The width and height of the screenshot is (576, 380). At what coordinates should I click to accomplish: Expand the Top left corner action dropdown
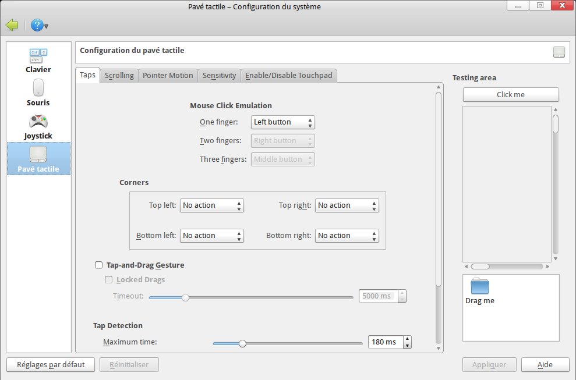211,205
